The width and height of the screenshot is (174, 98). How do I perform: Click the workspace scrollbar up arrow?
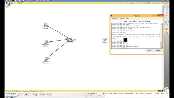coord(163,5)
